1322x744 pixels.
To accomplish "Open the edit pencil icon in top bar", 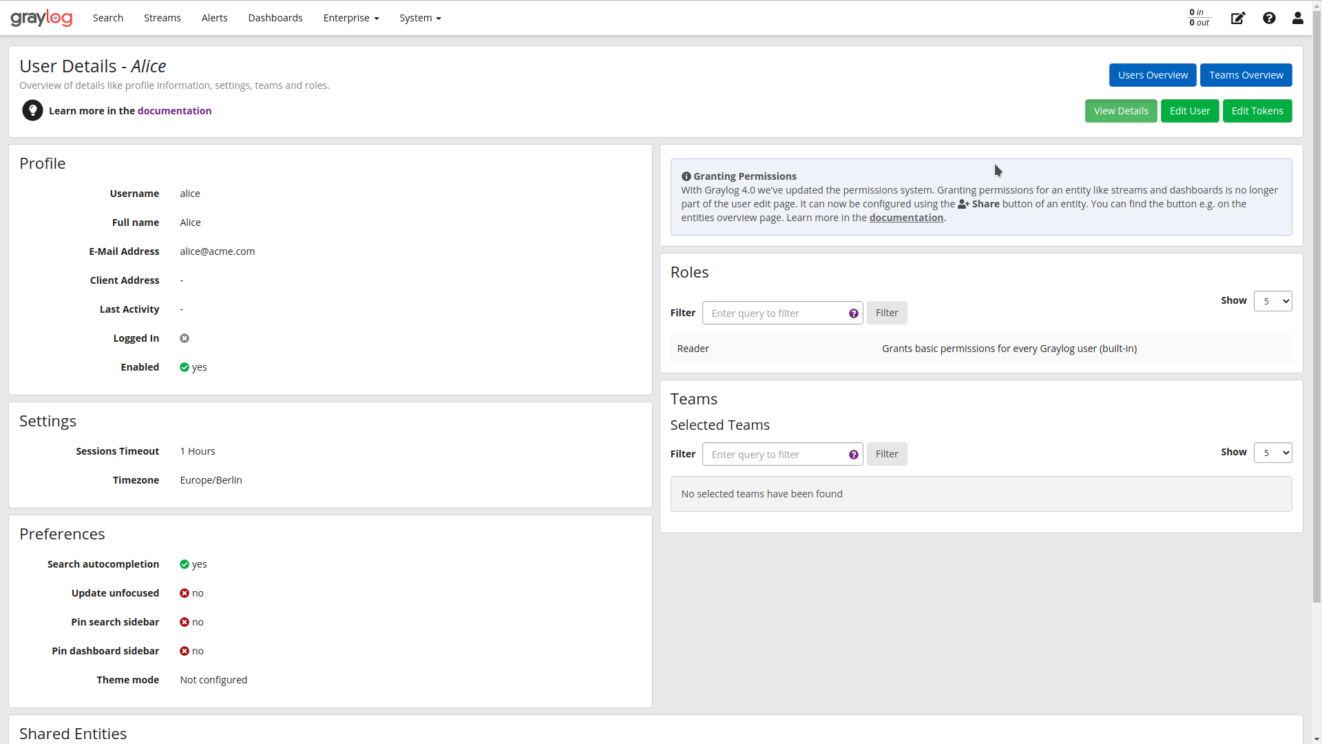I will coord(1237,18).
